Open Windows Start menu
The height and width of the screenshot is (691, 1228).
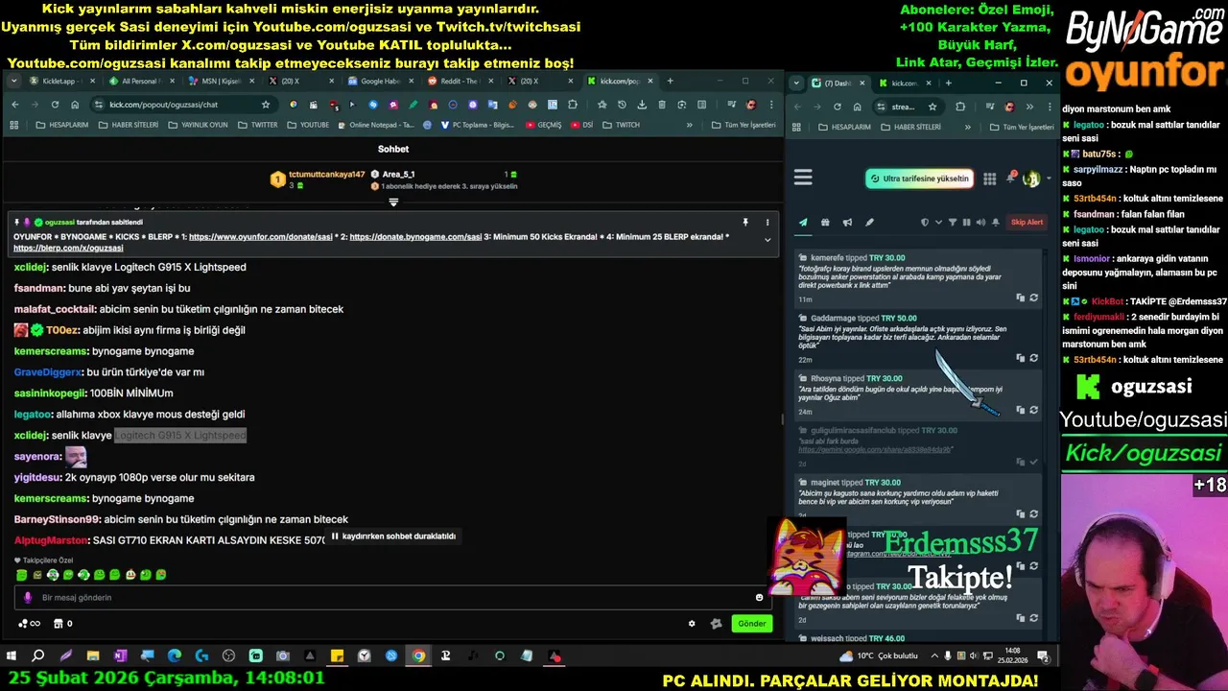click(12, 656)
